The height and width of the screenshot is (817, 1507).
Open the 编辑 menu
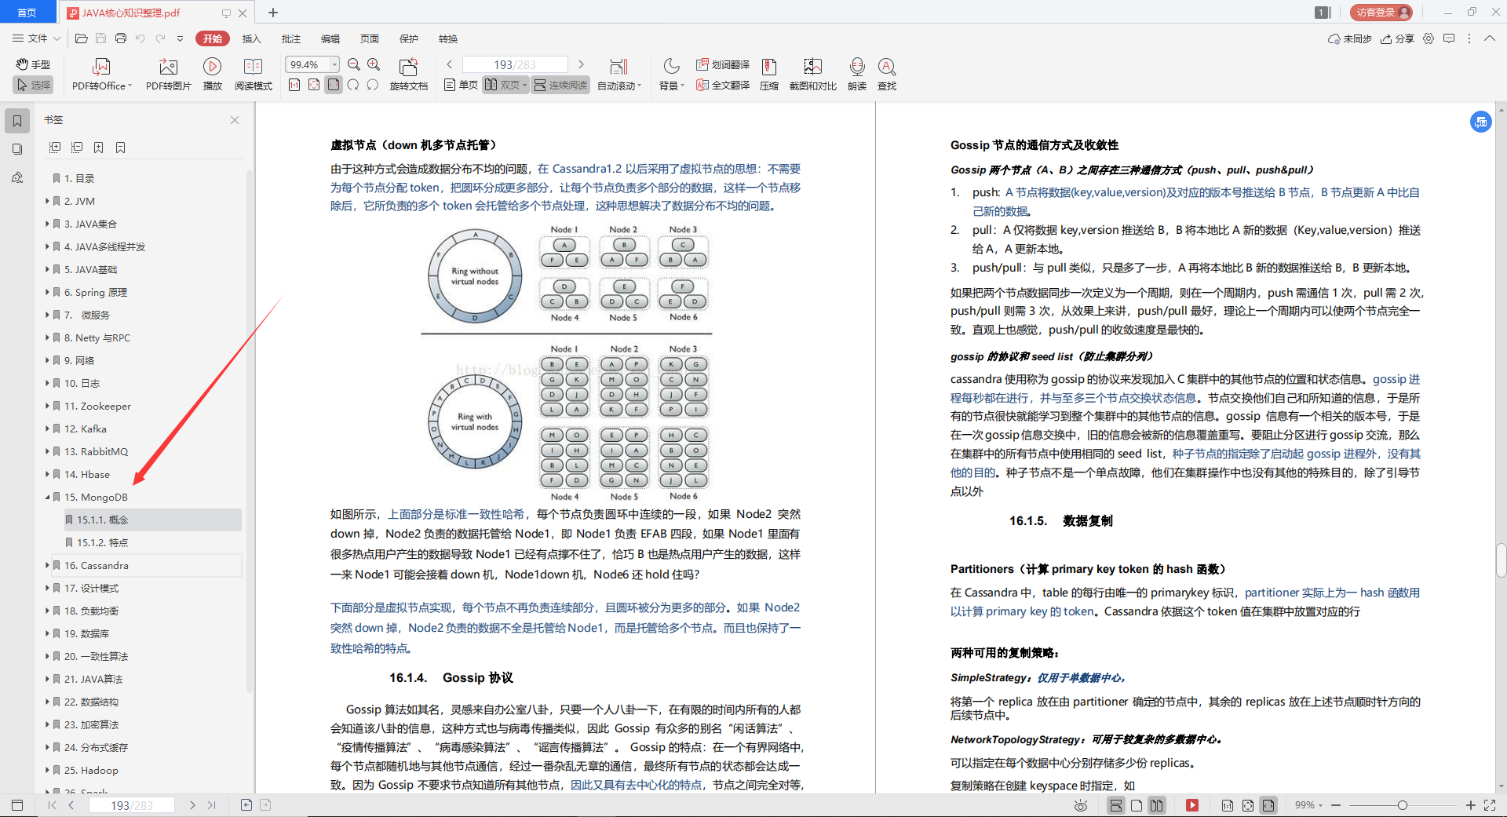[x=330, y=38]
